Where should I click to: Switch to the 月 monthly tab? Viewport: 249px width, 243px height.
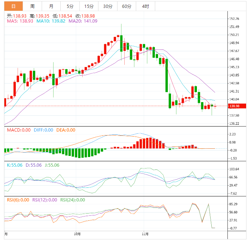click(51, 6)
